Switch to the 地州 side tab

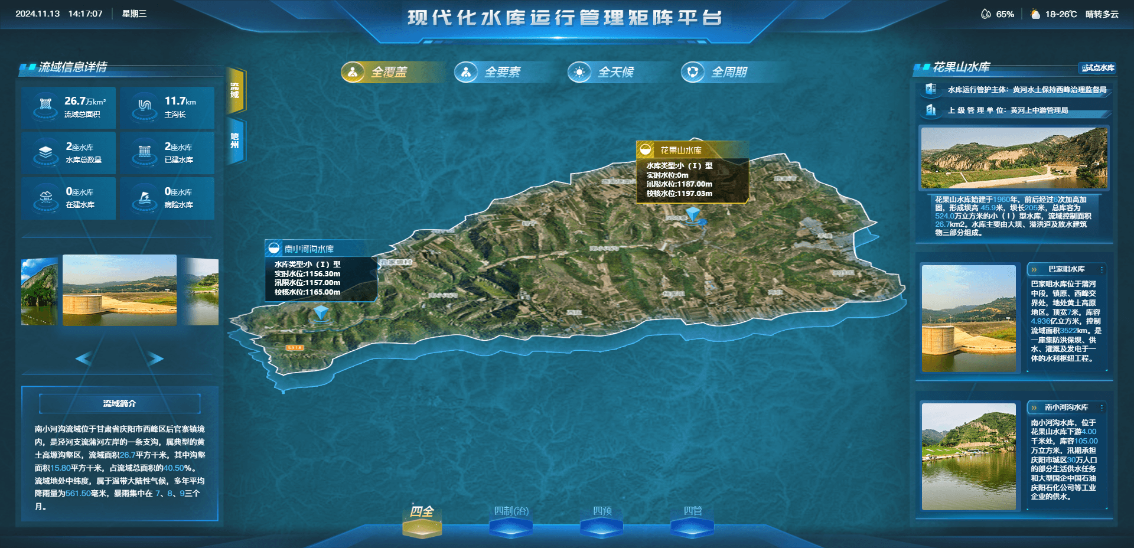(234, 141)
